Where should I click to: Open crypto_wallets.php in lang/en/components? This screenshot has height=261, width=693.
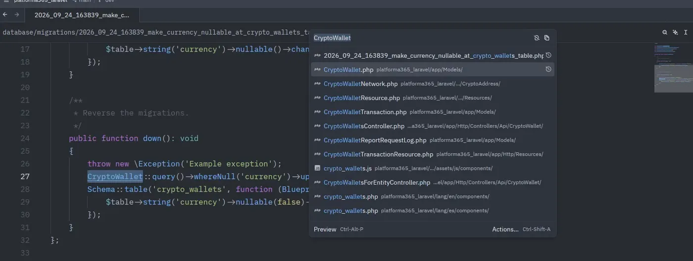click(x=433, y=197)
